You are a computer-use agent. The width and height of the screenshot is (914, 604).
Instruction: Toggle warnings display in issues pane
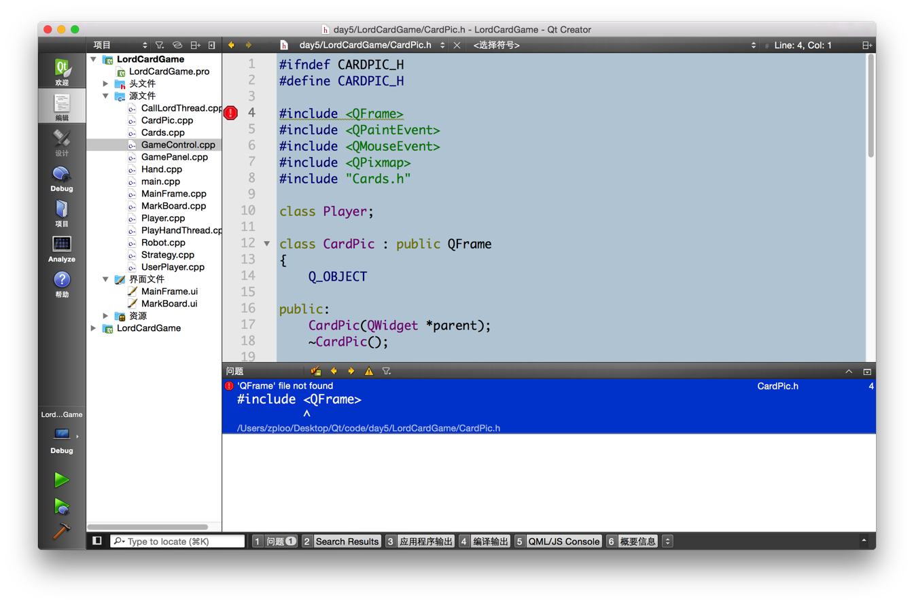coord(369,371)
